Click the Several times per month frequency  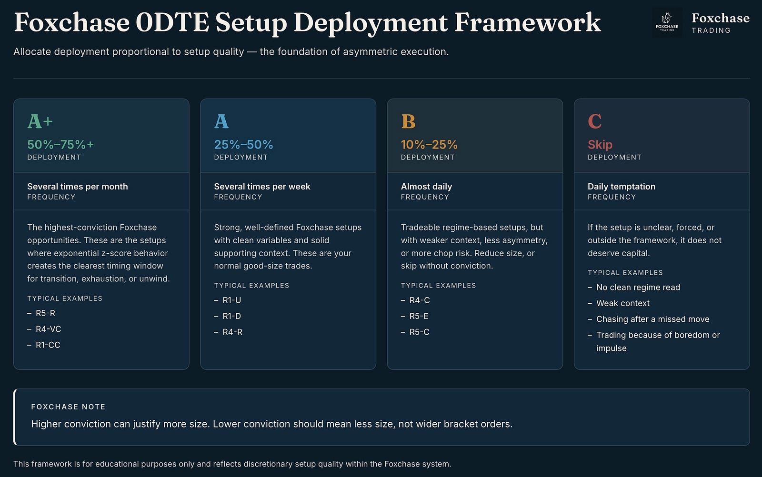(78, 187)
